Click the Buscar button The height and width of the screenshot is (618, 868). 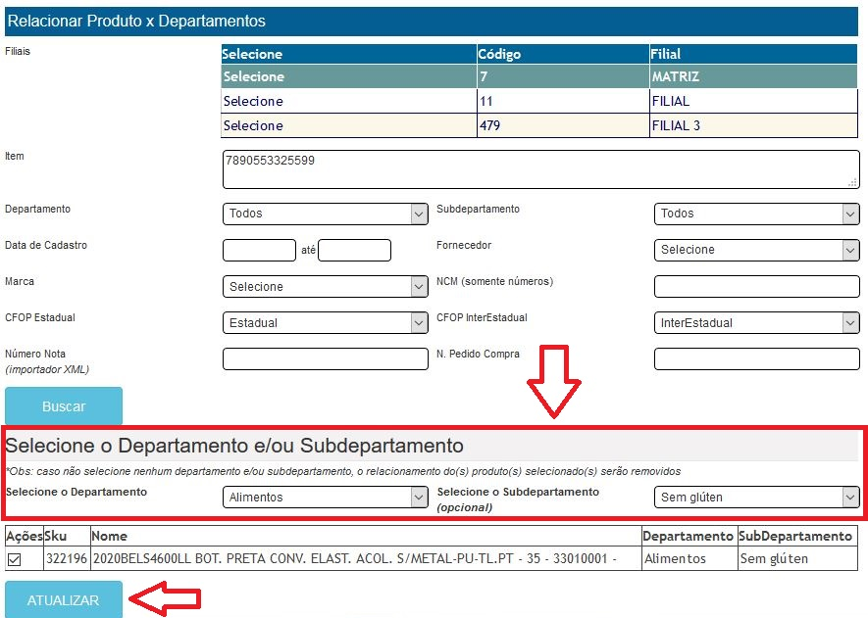(x=64, y=406)
